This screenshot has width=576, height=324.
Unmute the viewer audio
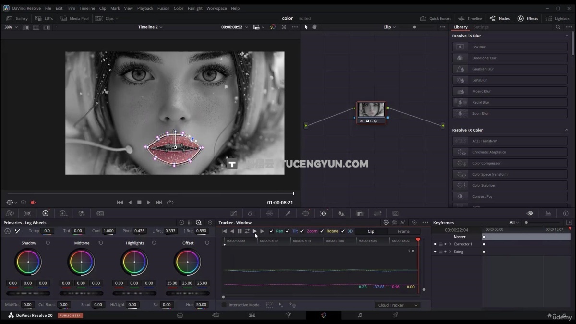click(x=34, y=202)
